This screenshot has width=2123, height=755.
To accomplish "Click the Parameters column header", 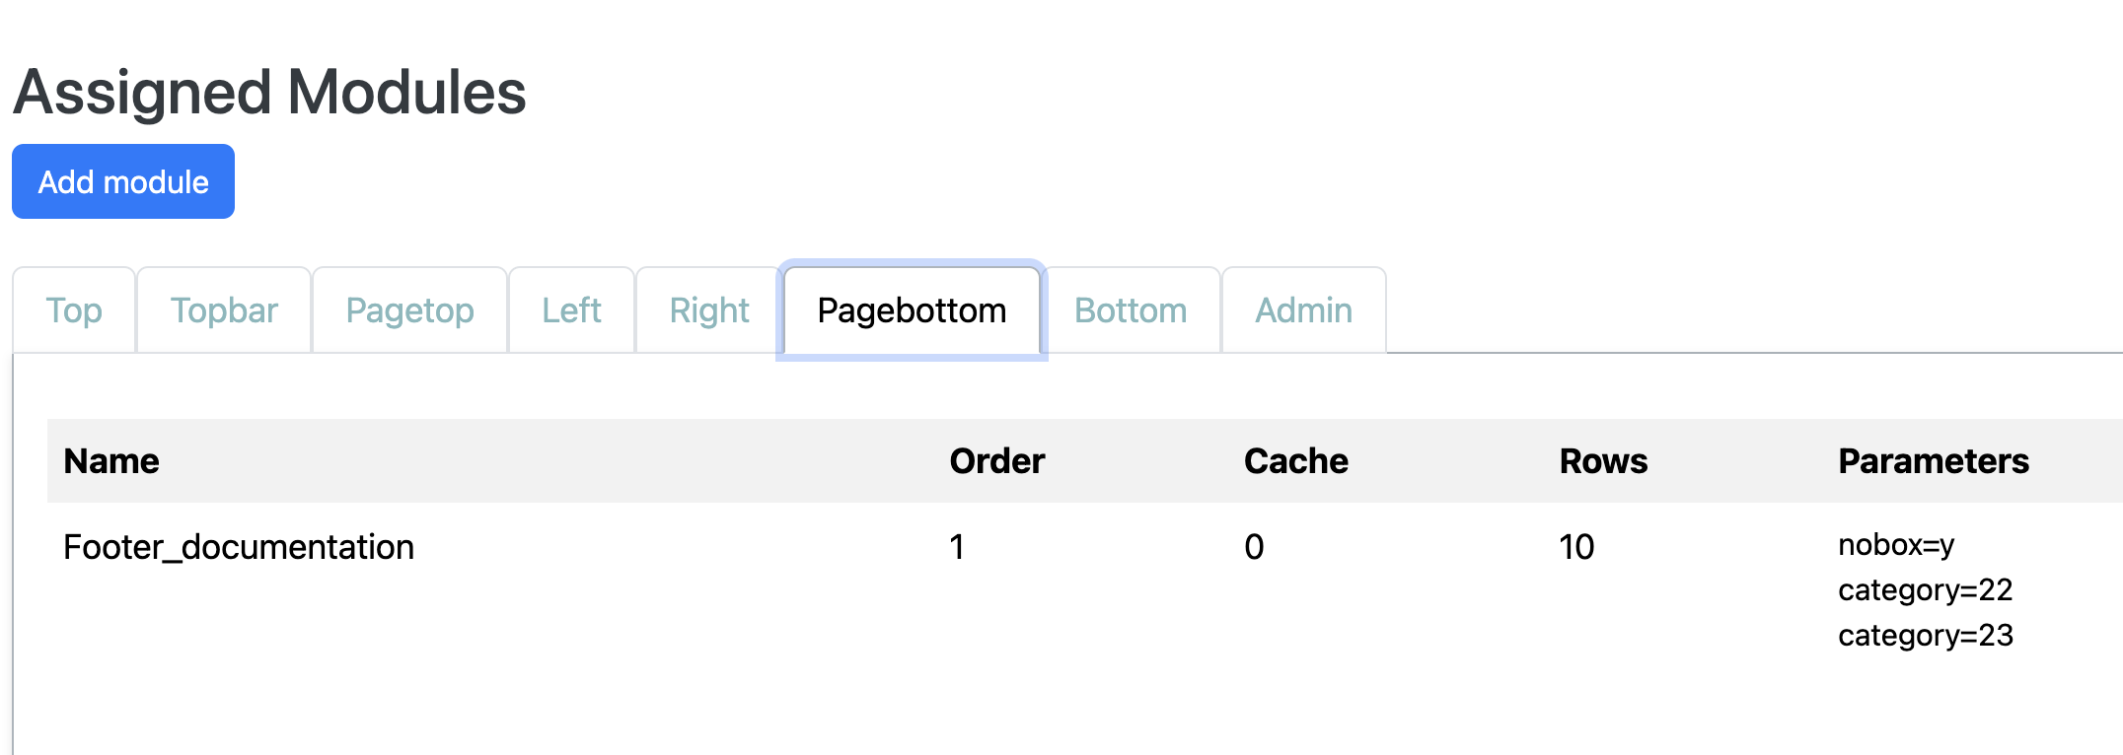I will 1934,461.
